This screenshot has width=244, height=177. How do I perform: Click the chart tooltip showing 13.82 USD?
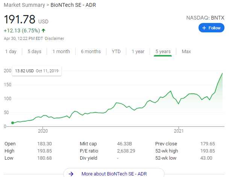click(x=37, y=71)
